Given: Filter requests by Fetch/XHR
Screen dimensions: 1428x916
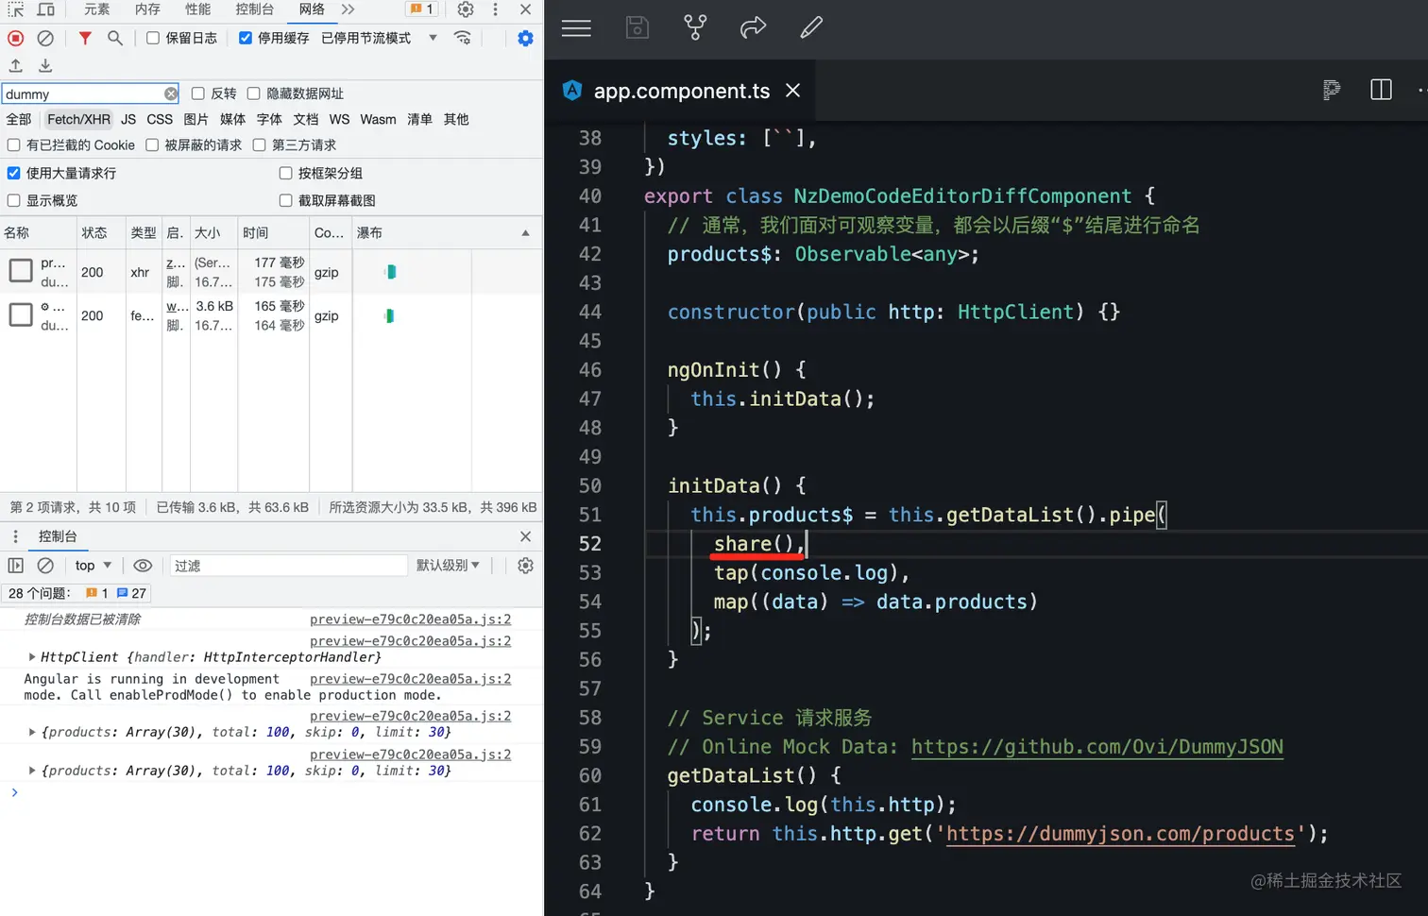Looking at the screenshot, I should [78, 120].
